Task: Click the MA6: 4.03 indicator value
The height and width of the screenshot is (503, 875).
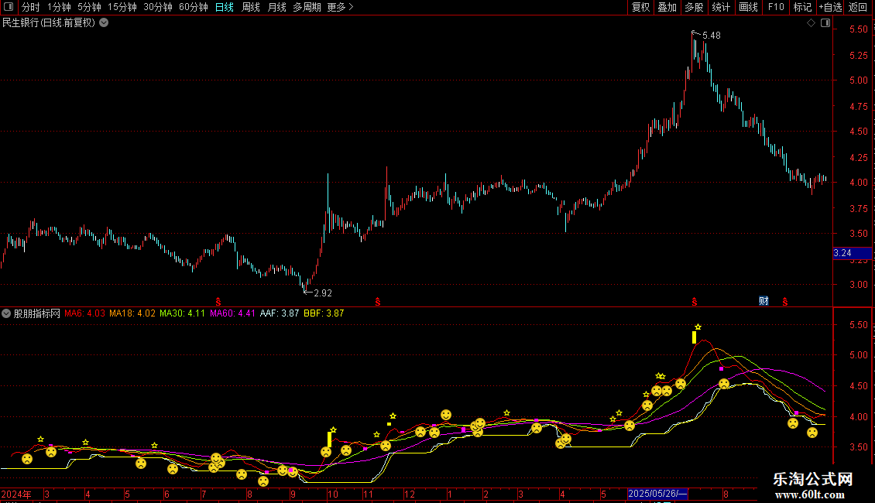Action: [x=85, y=313]
